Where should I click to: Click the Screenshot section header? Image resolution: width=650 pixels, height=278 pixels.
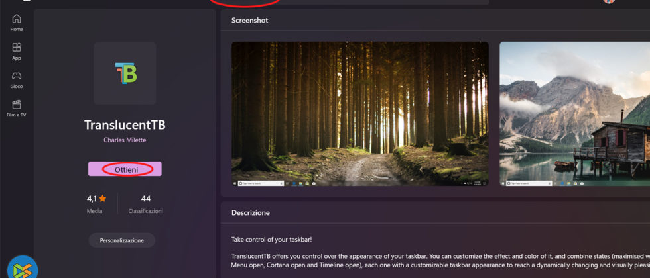click(x=249, y=20)
